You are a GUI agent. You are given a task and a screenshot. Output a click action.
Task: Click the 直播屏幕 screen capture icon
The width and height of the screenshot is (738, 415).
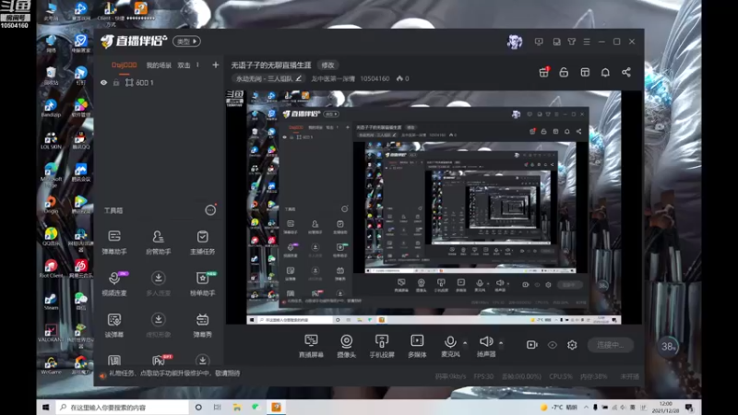[x=311, y=345]
